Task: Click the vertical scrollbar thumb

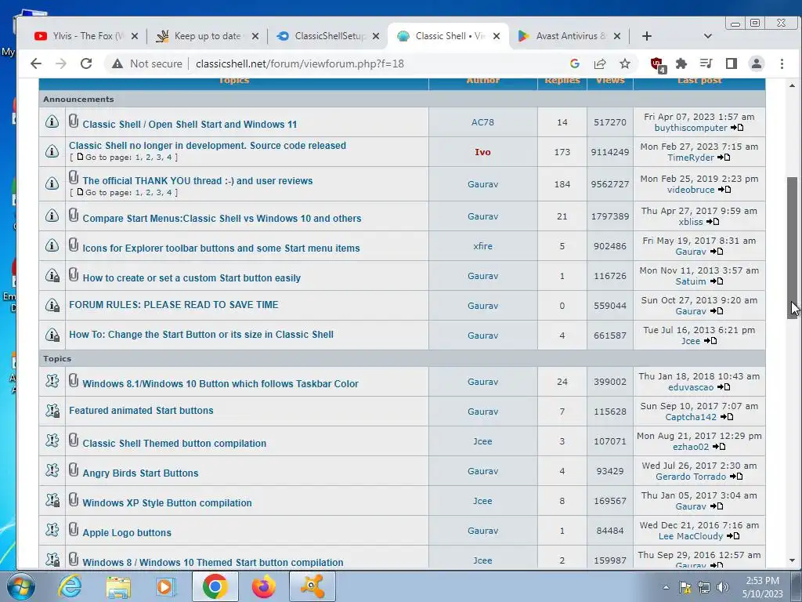Action: tap(792, 248)
